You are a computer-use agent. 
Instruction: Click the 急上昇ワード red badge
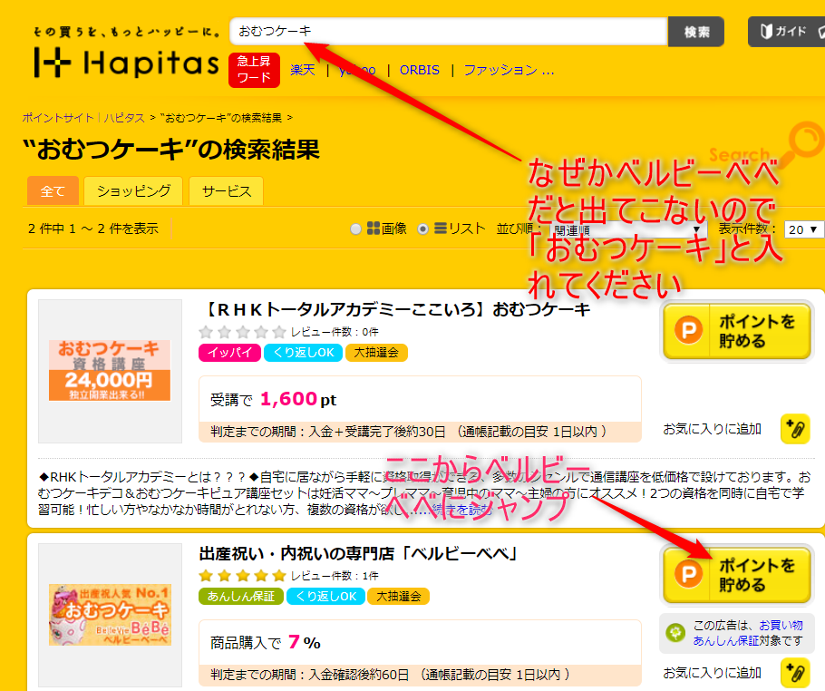coord(254,70)
